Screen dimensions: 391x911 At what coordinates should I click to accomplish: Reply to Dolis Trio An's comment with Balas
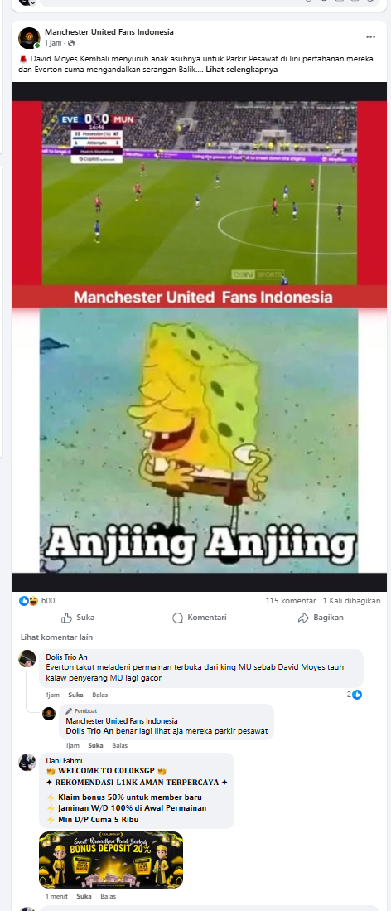[x=100, y=695]
